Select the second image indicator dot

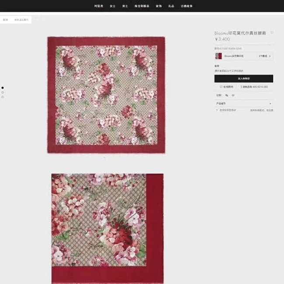(x=3, y=92)
